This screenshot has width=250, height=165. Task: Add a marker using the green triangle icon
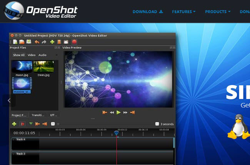(x=31, y=124)
